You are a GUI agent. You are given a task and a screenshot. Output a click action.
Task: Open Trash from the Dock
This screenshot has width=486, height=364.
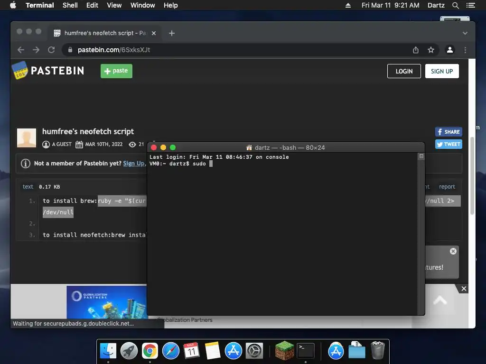pyautogui.click(x=377, y=350)
